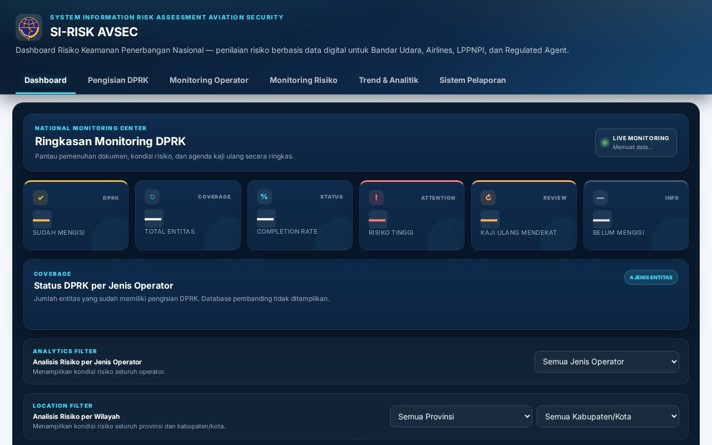
Task: Go to the Monitoring Operator tab
Action: pyautogui.click(x=209, y=80)
